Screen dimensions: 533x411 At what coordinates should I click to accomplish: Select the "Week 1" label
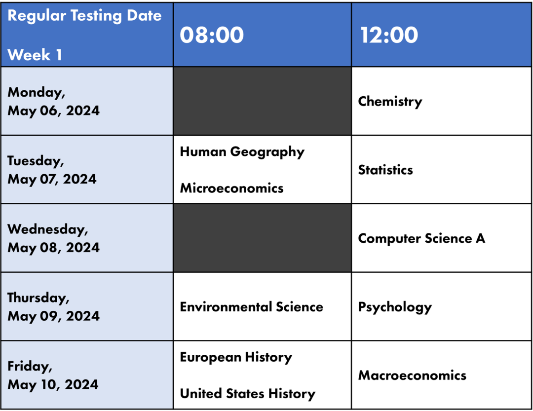click(35, 55)
